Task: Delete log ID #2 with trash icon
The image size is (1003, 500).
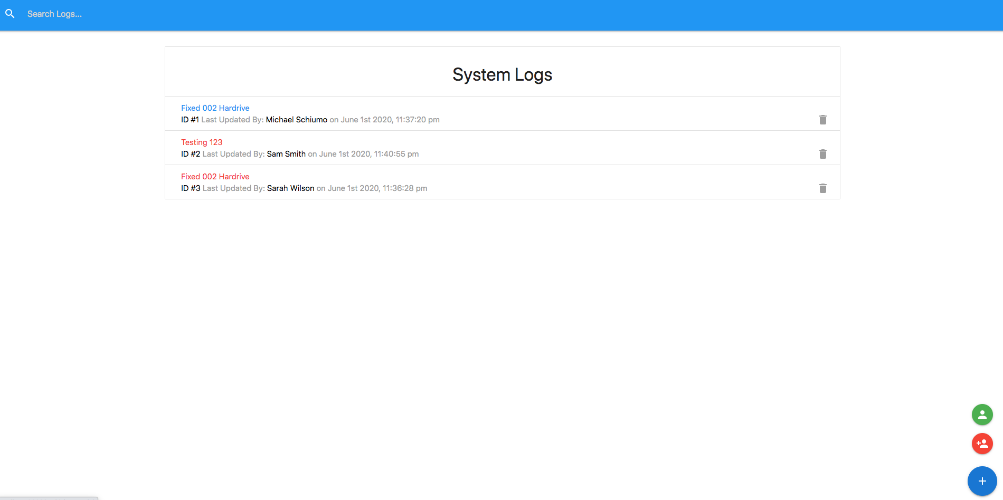Action: click(823, 154)
